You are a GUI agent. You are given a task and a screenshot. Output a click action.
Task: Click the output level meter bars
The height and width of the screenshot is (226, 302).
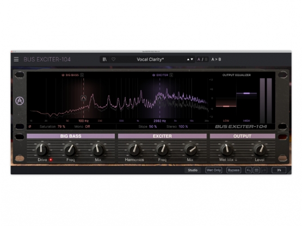click(x=266, y=101)
